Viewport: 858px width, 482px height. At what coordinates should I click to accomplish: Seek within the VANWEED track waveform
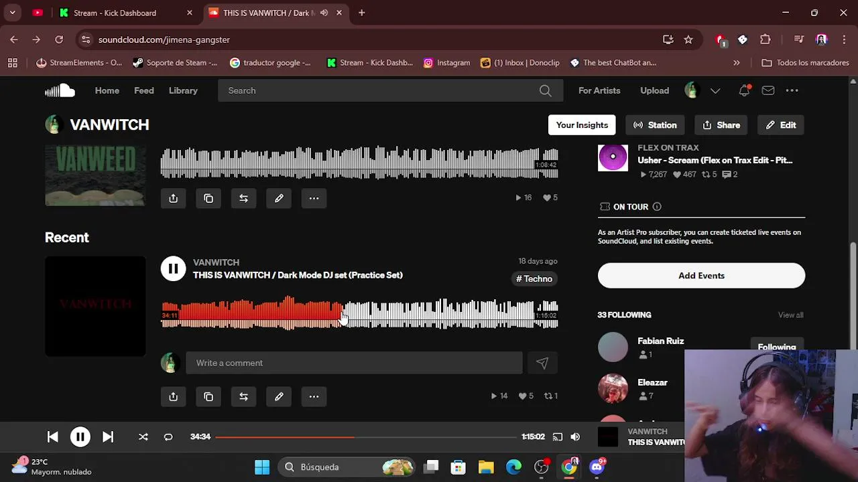click(x=359, y=163)
